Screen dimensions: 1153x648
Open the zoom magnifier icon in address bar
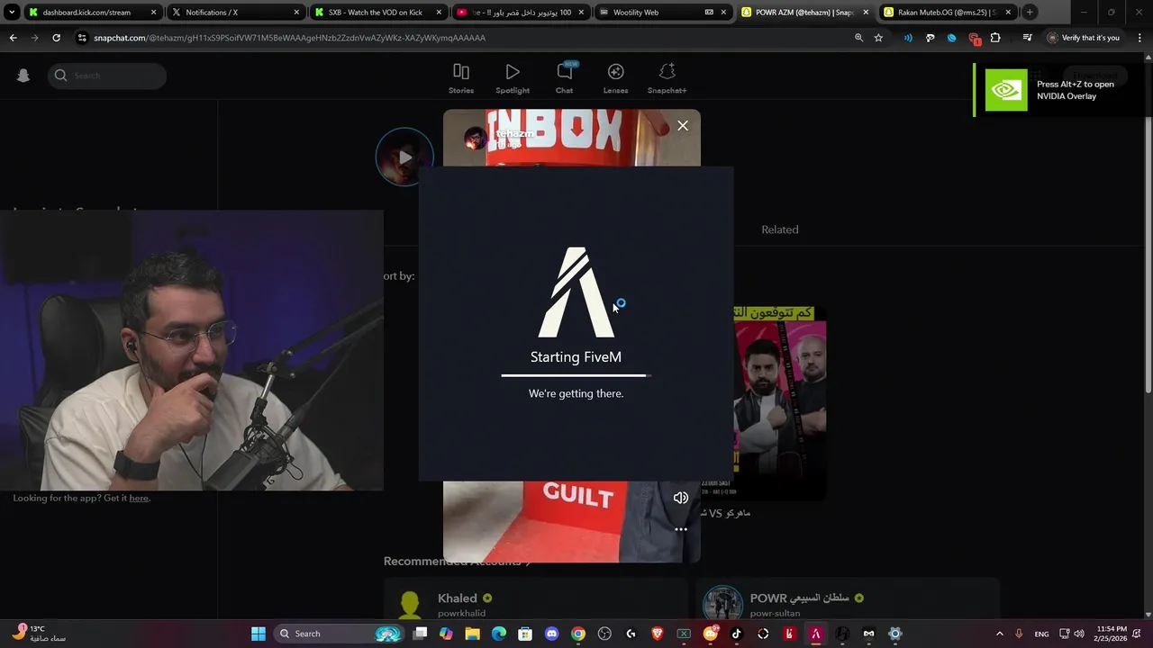pyautogui.click(x=858, y=38)
